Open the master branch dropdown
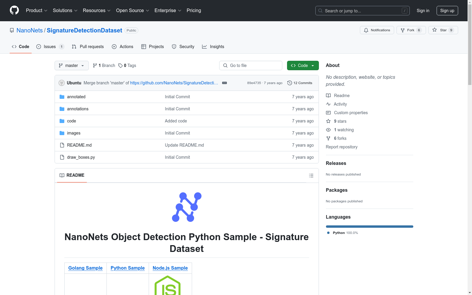Screen dimensions: 472x295 coord(72,65)
